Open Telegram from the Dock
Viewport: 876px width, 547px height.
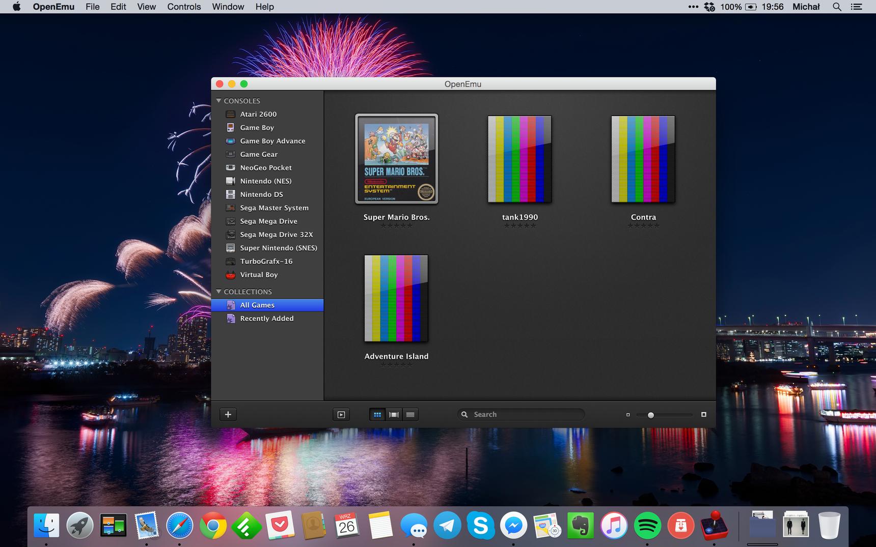click(x=447, y=526)
